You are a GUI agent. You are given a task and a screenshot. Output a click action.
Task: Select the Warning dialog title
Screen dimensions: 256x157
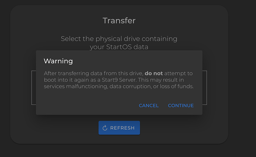coord(58,61)
